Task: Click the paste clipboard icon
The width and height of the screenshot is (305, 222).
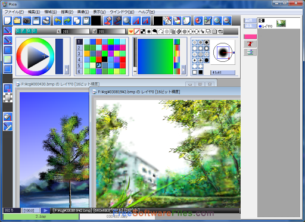Action: (x=86, y=21)
